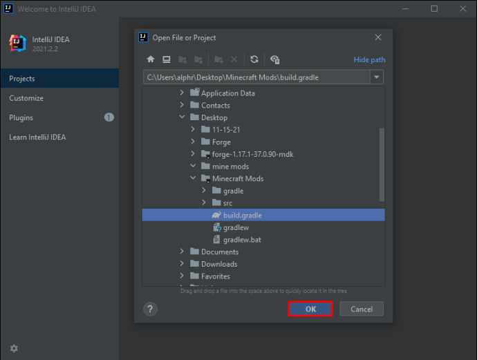
Task: Expand the gradle folder
Action: tap(204, 190)
